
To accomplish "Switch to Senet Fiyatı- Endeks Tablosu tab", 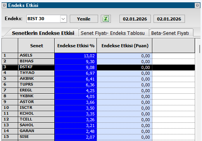I will tap(112, 33).
